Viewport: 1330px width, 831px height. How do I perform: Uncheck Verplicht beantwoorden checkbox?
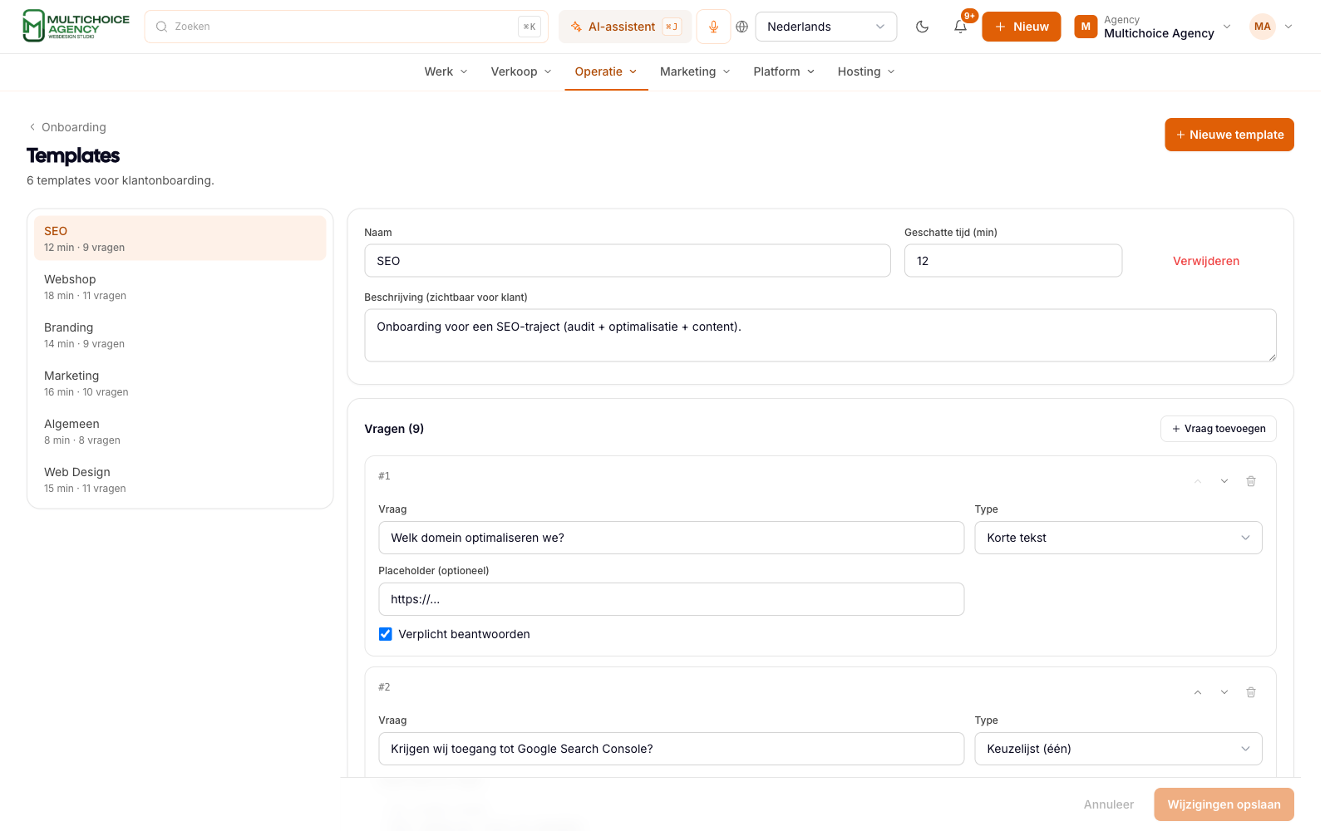386,634
